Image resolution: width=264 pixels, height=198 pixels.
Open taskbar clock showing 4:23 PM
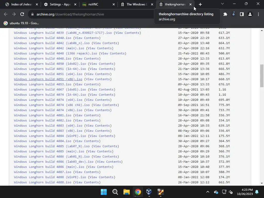(245, 192)
